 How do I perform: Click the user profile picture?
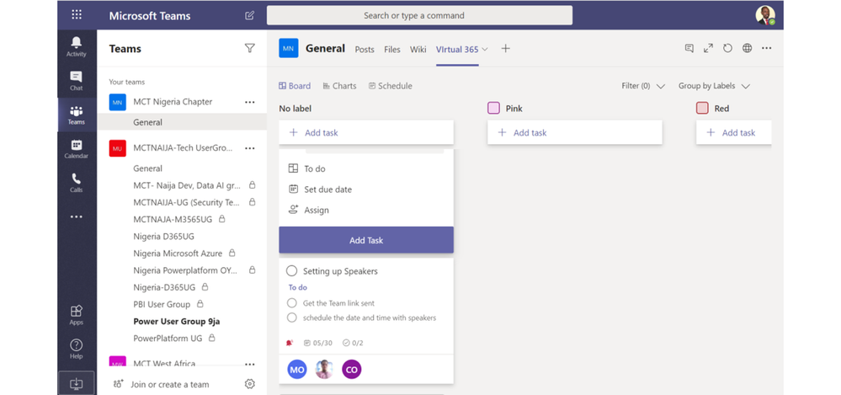tap(765, 15)
